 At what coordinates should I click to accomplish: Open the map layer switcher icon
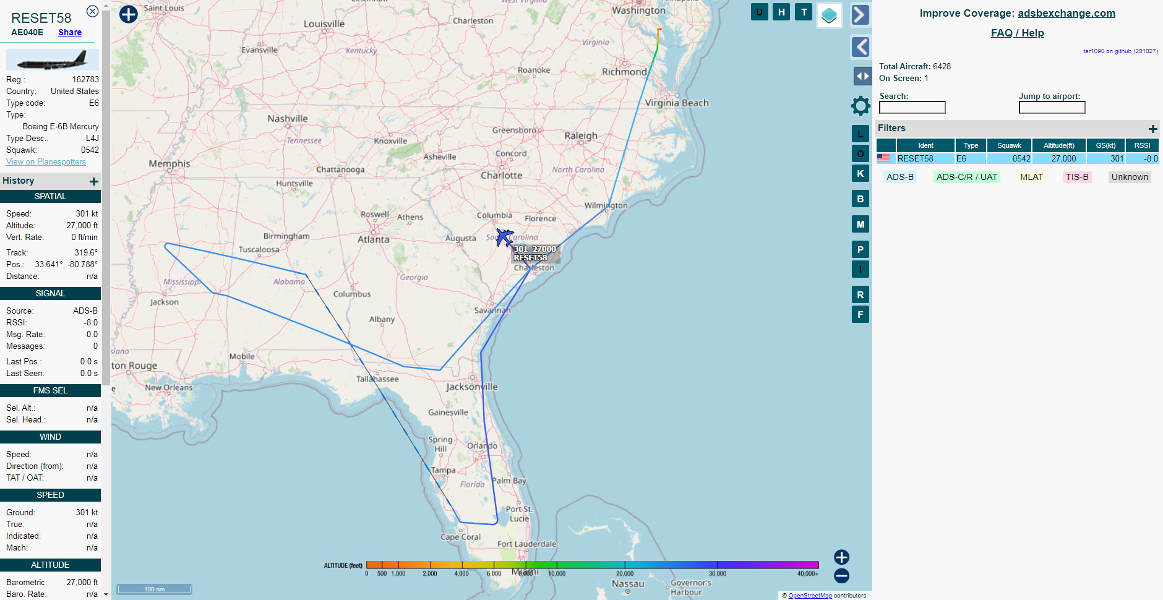click(829, 15)
